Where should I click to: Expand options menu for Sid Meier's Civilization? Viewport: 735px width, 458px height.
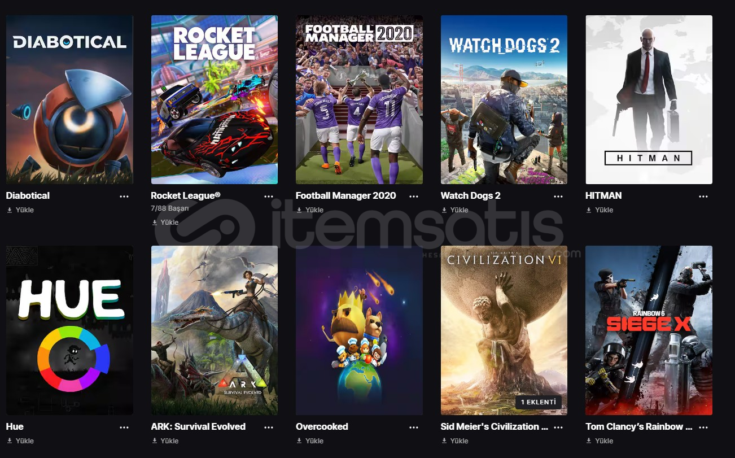(558, 428)
